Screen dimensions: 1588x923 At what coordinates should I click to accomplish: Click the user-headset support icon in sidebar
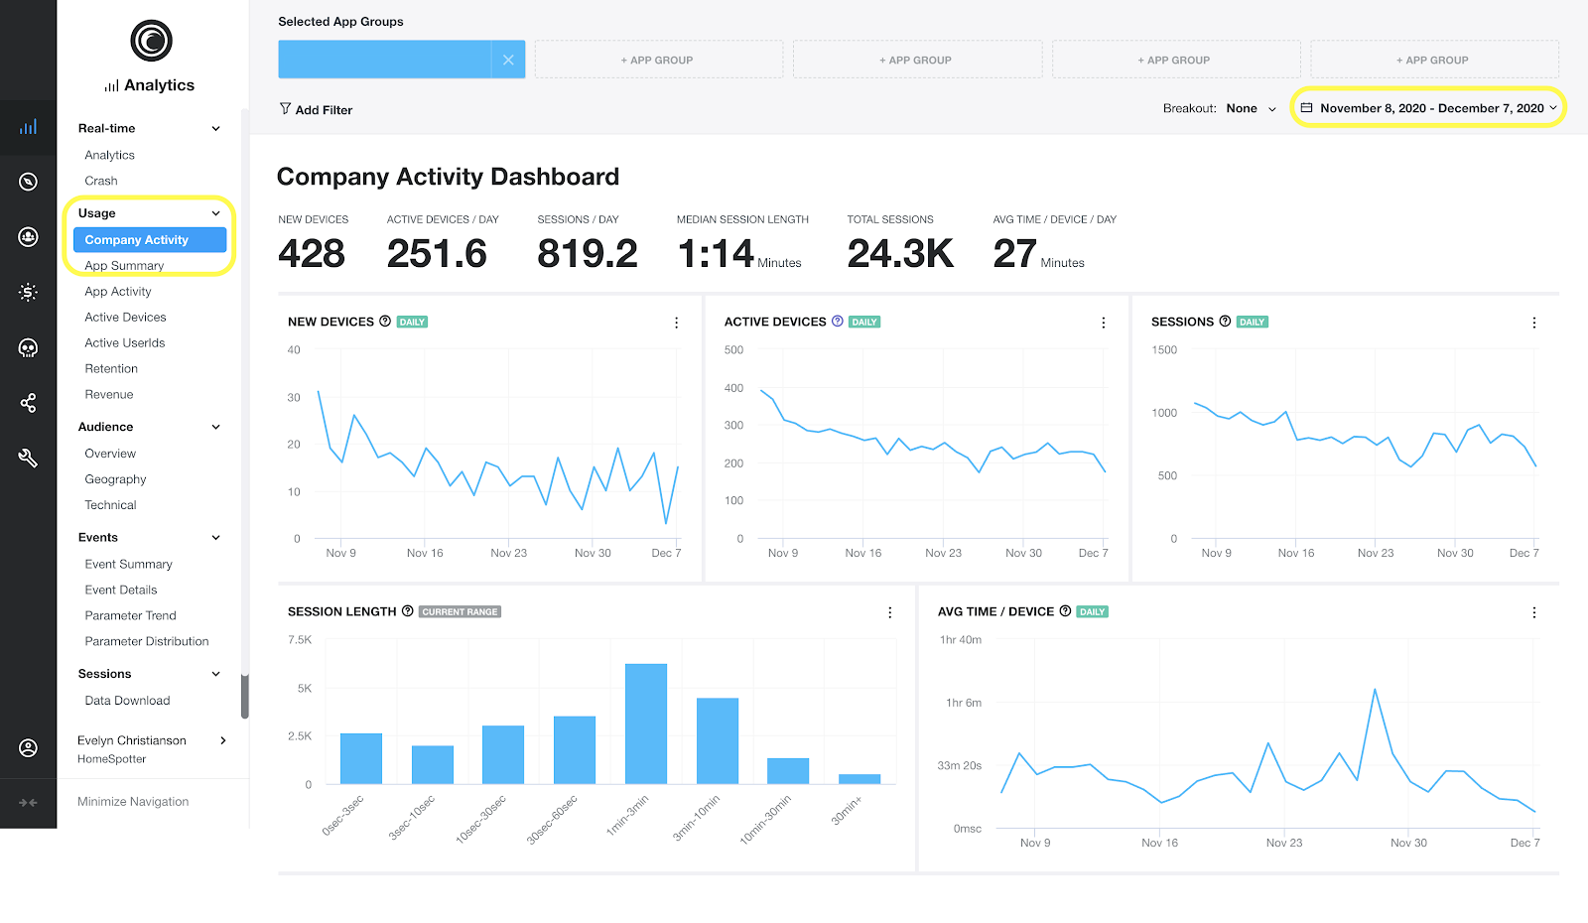click(28, 236)
